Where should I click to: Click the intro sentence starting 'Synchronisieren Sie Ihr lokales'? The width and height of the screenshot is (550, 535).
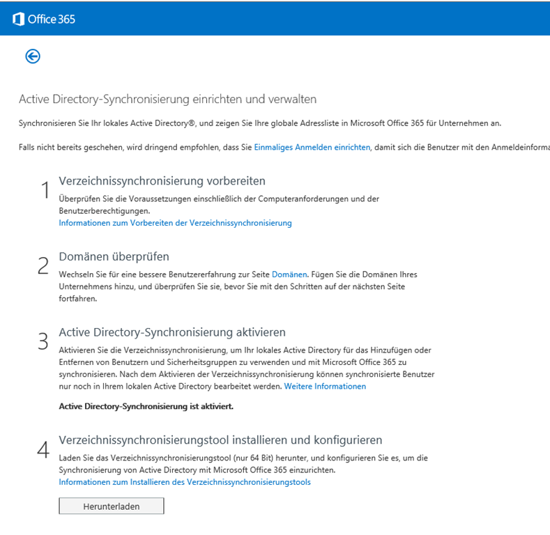pos(259,123)
